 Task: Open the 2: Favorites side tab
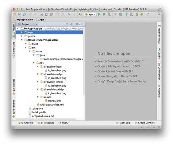[14, 87]
